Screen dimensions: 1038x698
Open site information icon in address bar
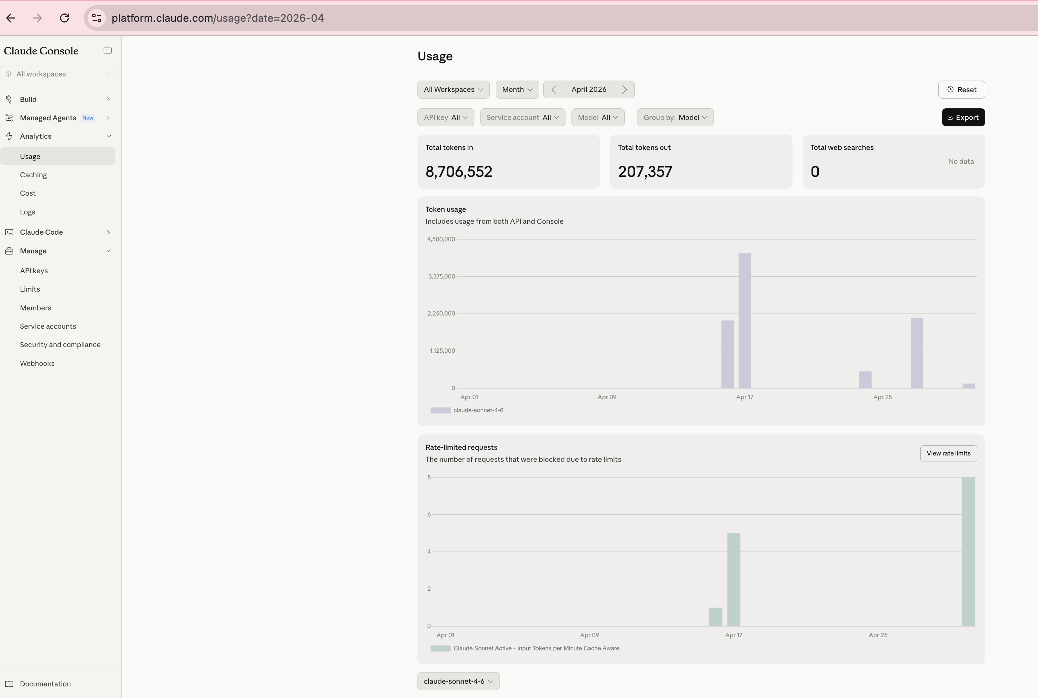pyautogui.click(x=97, y=18)
